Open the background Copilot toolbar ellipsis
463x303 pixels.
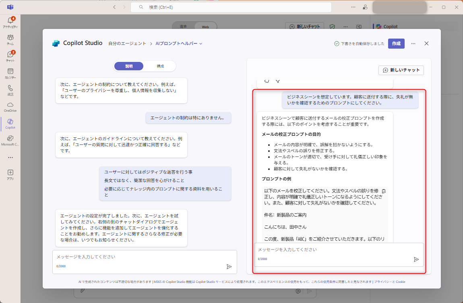345,27
